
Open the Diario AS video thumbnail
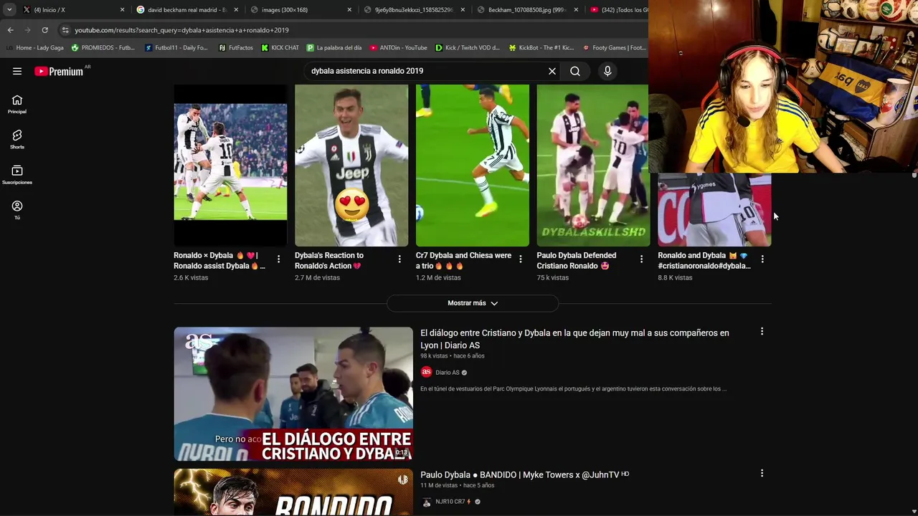pos(293,393)
